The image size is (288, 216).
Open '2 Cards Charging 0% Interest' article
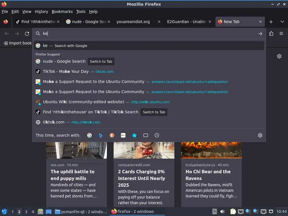142,178
